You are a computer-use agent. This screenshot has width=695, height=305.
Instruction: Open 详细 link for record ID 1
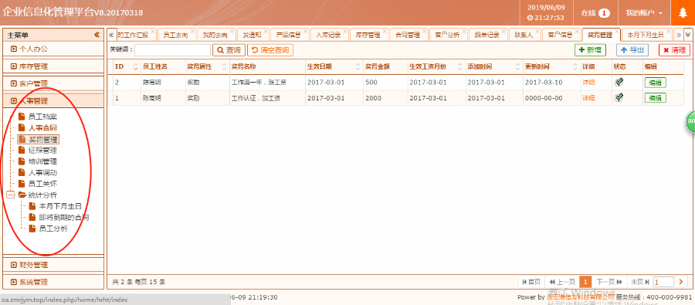(x=588, y=98)
